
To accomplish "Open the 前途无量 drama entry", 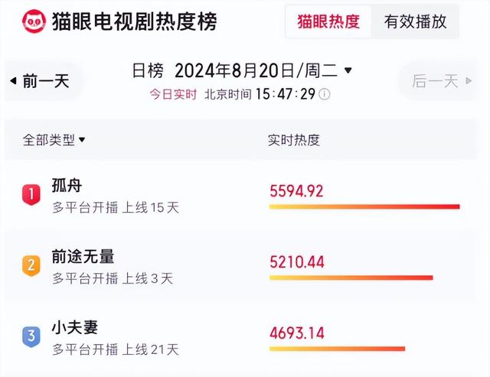I will pos(83,257).
